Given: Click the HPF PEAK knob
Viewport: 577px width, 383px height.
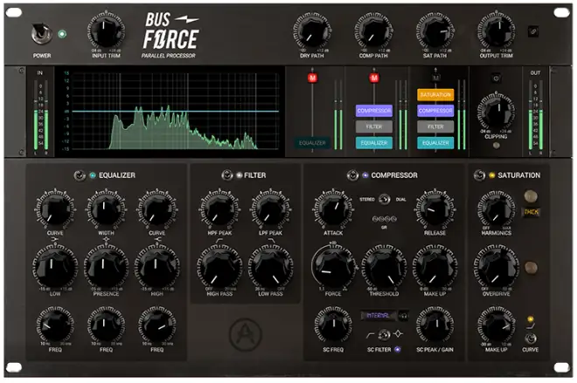Looking at the screenshot, I should pyautogui.click(x=219, y=209).
